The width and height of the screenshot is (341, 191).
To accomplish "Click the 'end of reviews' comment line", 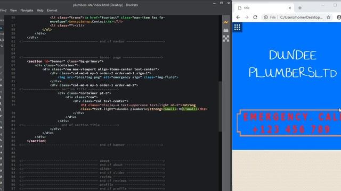I will click(92, 181).
